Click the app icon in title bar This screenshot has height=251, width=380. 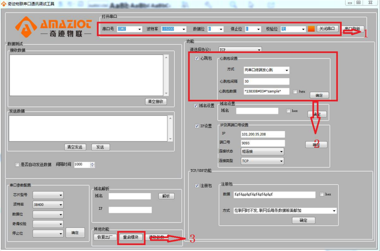coord(4,4)
